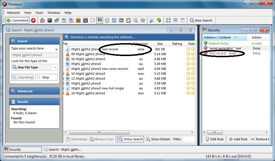The image size is (275, 161).
Task: Click the full-screen arrows toolbar icon
Action: [168, 20]
